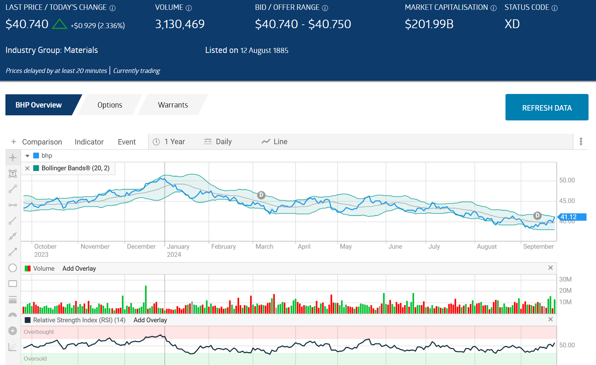Click the market capitalisation $201.99B value
Screen dimensions: 596x365
(x=429, y=24)
